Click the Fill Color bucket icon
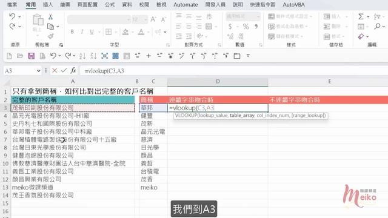The width and height of the screenshot is (388, 218). coord(125,31)
